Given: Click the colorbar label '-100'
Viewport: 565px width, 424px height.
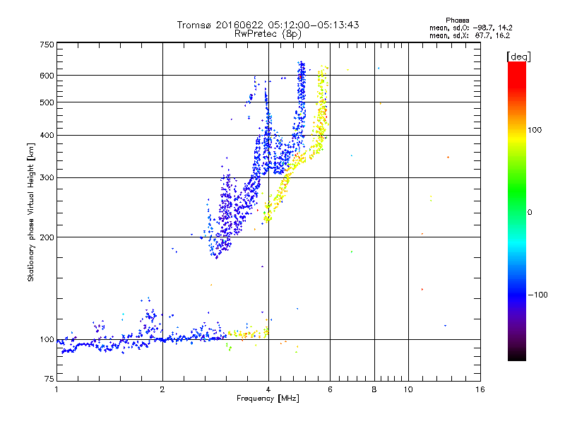Looking at the screenshot, I should tap(538, 295).
